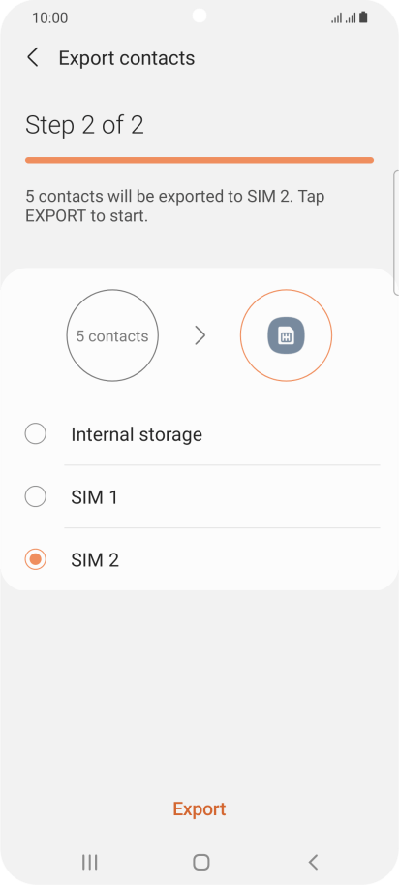Tap the Internal storage label
The height and width of the screenshot is (887, 399).
click(x=137, y=434)
